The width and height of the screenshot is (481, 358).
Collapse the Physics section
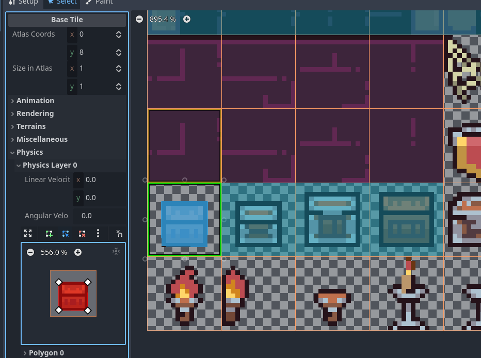click(x=29, y=152)
